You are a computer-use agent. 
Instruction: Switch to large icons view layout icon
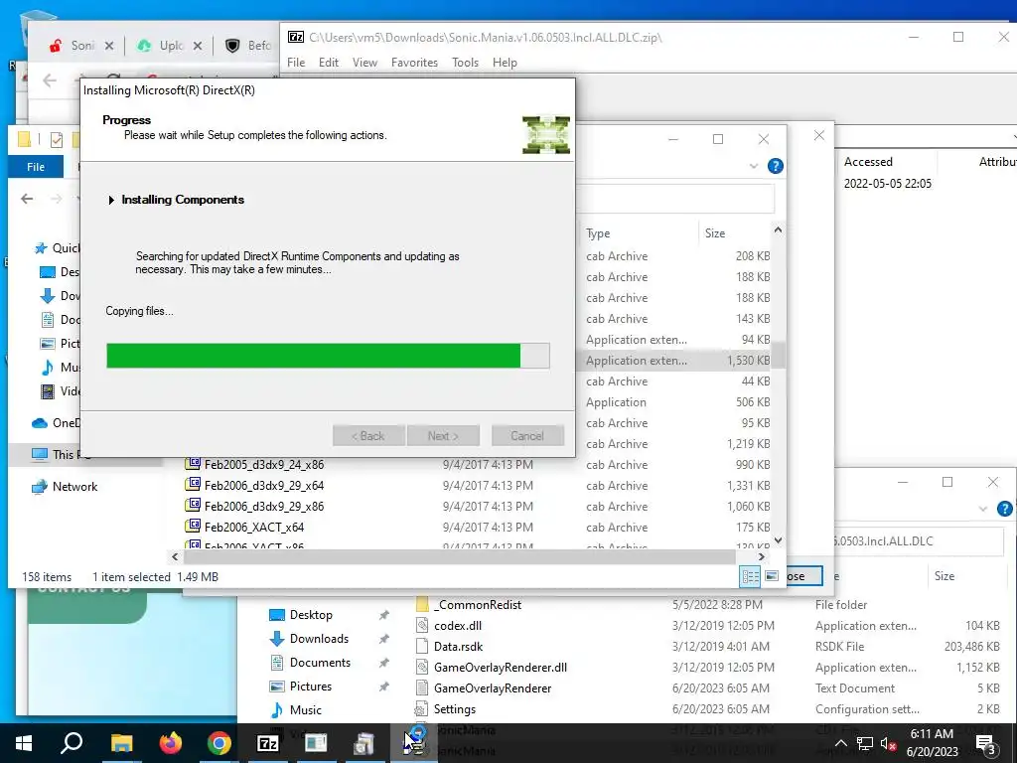pyautogui.click(x=772, y=576)
